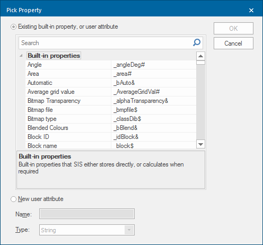Screen dimensions: 263x245
Task: Close the Pick Property dialog
Action: (251, 10)
